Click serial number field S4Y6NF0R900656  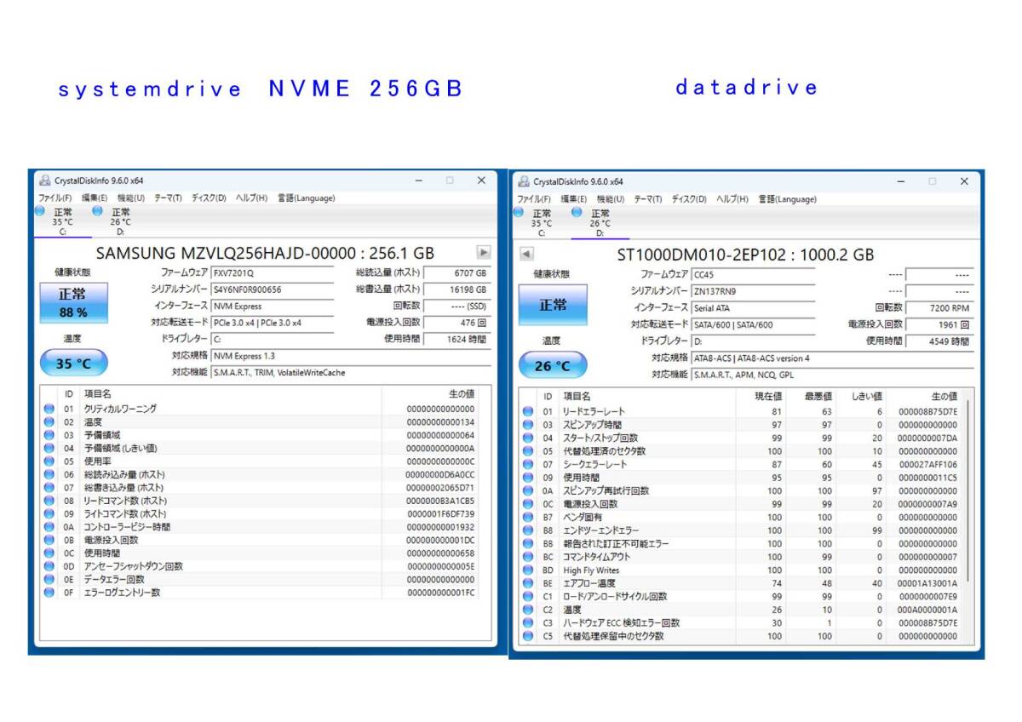point(272,289)
